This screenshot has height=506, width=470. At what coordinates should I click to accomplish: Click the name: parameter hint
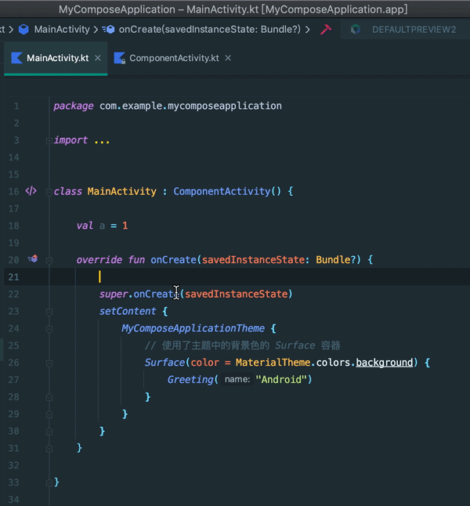(x=237, y=379)
